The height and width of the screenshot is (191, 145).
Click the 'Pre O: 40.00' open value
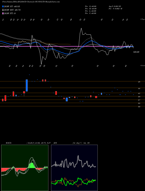coord(91,6)
